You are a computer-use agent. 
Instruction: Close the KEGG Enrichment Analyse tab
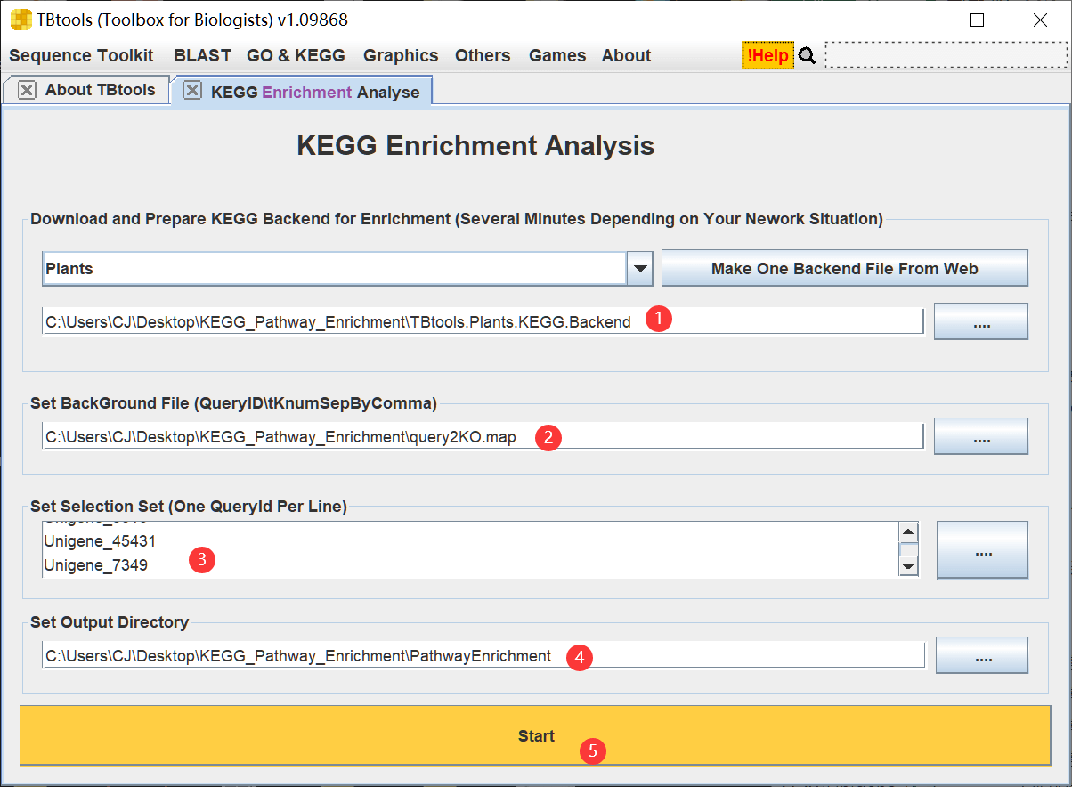tap(192, 91)
